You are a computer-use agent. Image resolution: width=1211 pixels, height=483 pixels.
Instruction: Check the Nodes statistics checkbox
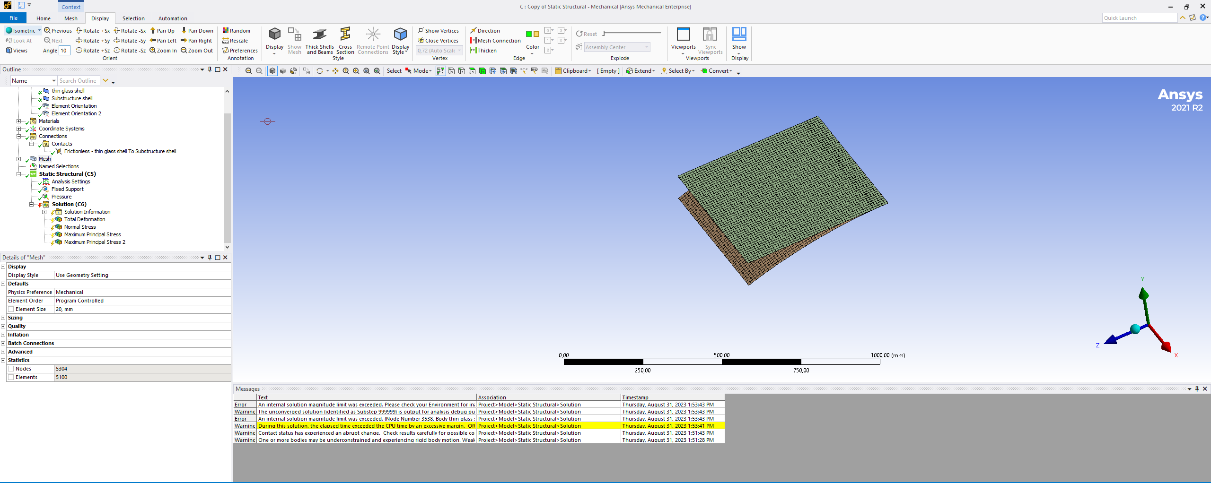[11, 369]
